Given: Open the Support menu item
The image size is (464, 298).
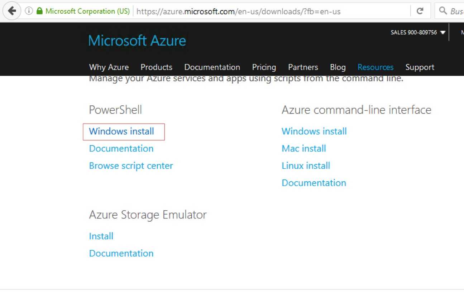Looking at the screenshot, I should pyautogui.click(x=420, y=67).
